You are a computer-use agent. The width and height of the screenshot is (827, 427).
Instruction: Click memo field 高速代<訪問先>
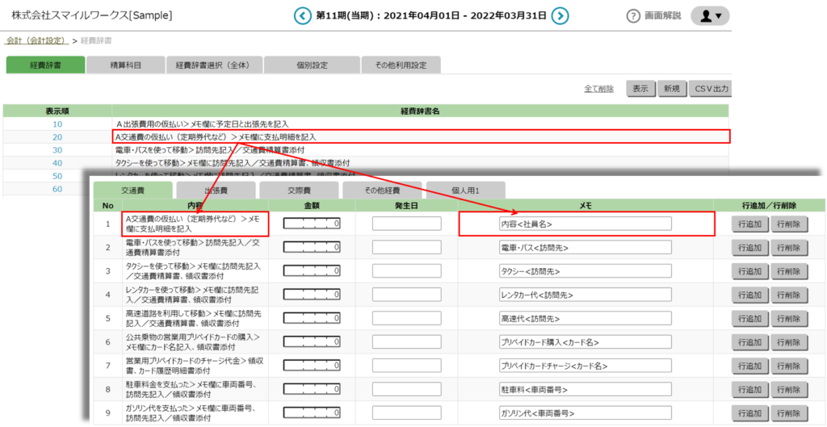pos(585,318)
